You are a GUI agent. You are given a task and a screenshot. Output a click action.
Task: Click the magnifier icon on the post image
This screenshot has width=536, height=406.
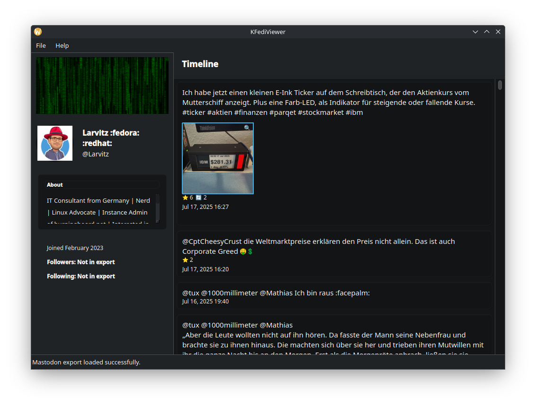click(247, 128)
